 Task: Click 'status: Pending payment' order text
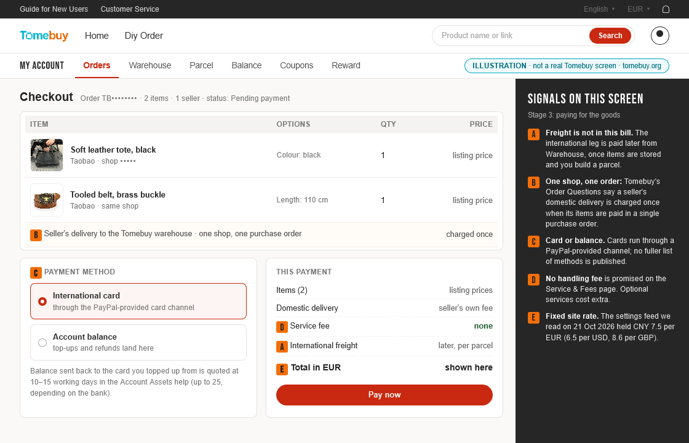pyautogui.click(x=249, y=98)
